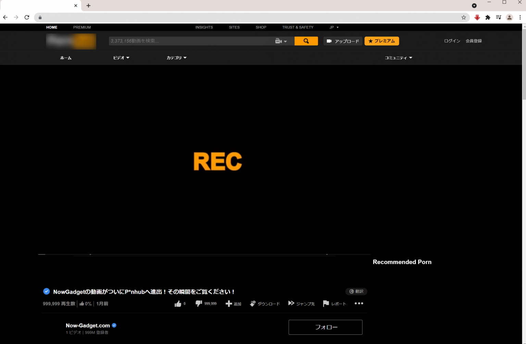This screenshot has width=526, height=344.
Task: Expand the カテゴリ menu
Action: point(176,58)
